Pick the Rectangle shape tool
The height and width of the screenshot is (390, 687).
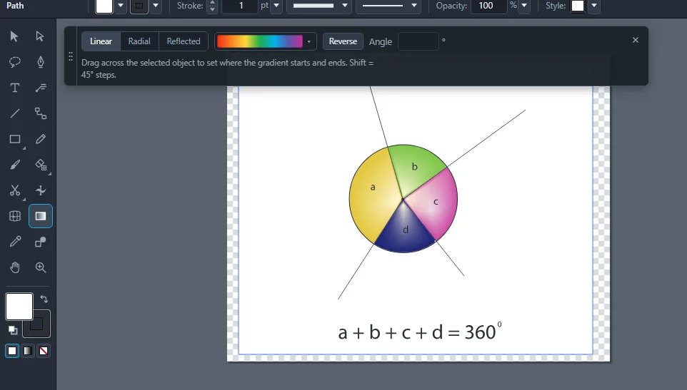pyautogui.click(x=15, y=139)
